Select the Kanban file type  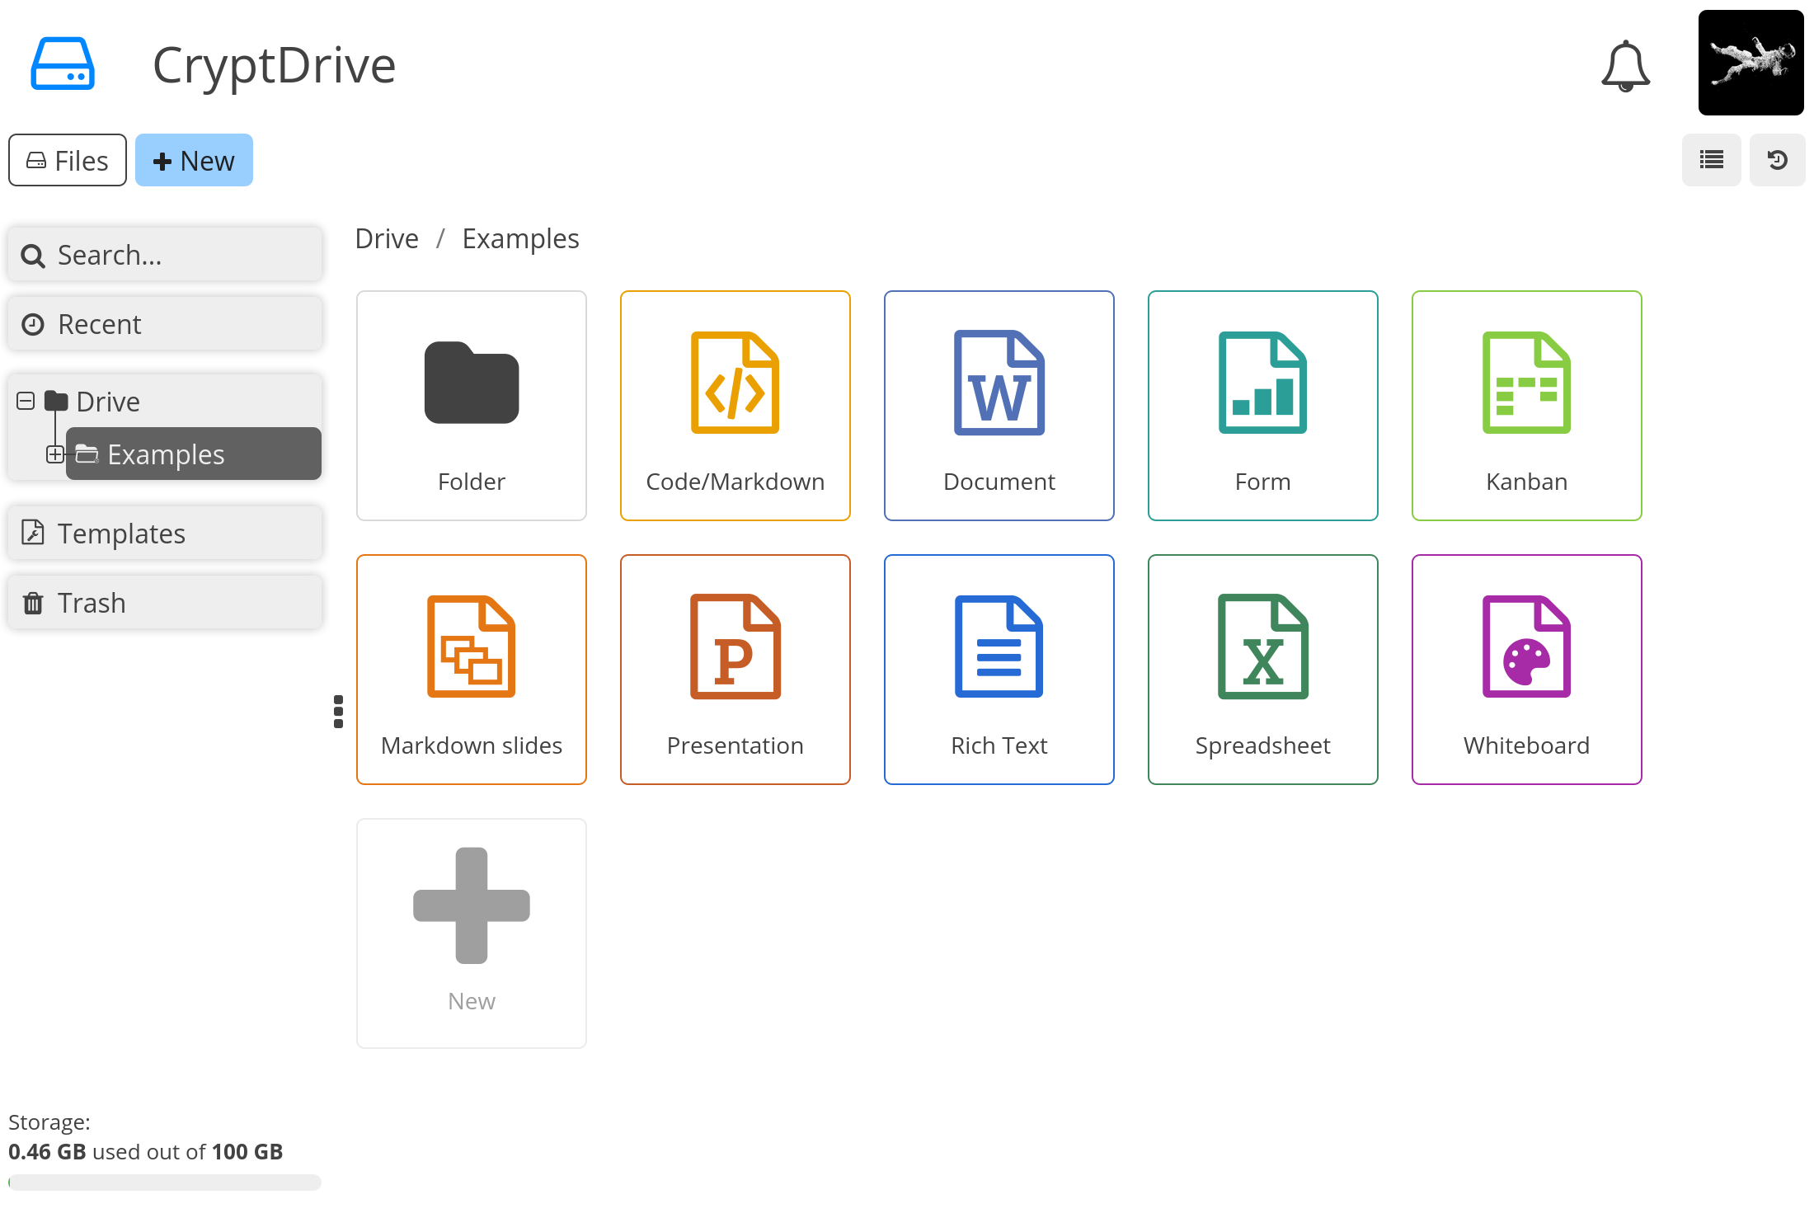point(1525,404)
